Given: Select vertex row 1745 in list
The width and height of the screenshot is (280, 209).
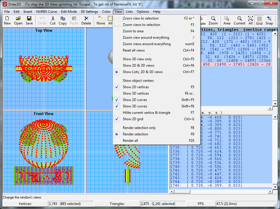Looking at the screenshot, I should (221, 185).
